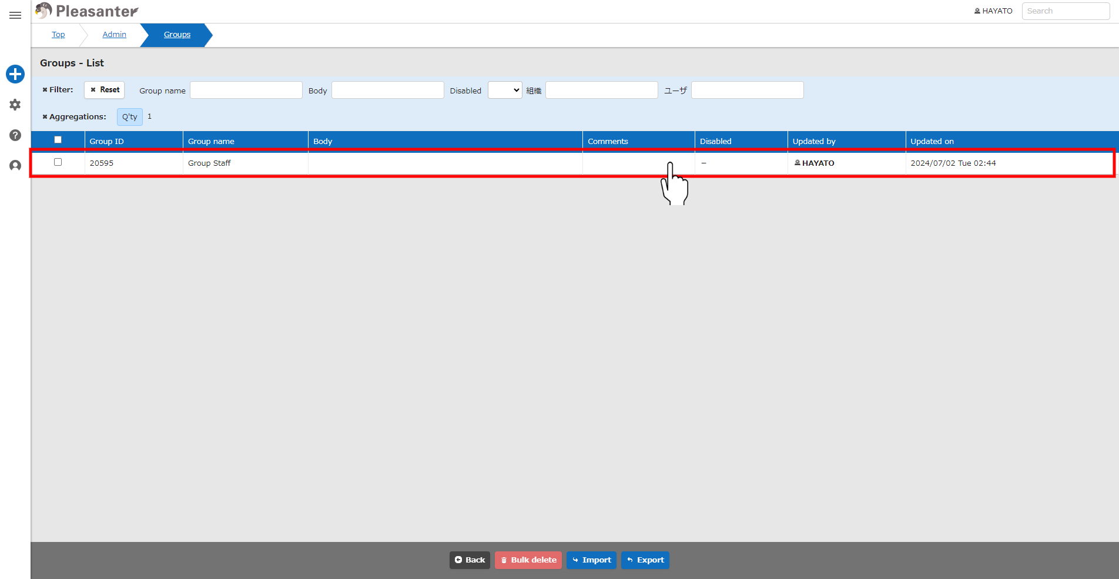Open the Disabled filter dropdown
The width and height of the screenshot is (1119, 579).
(505, 90)
